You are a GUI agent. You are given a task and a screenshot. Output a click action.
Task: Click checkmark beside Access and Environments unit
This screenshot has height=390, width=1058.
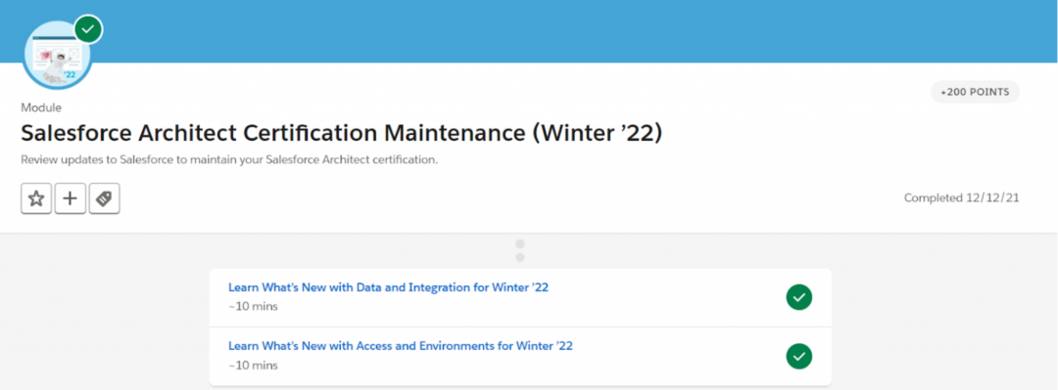(x=799, y=357)
